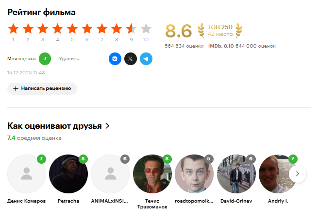Click the green 7 my-rating badge
Screen dimensions: 335x223
tap(45, 59)
